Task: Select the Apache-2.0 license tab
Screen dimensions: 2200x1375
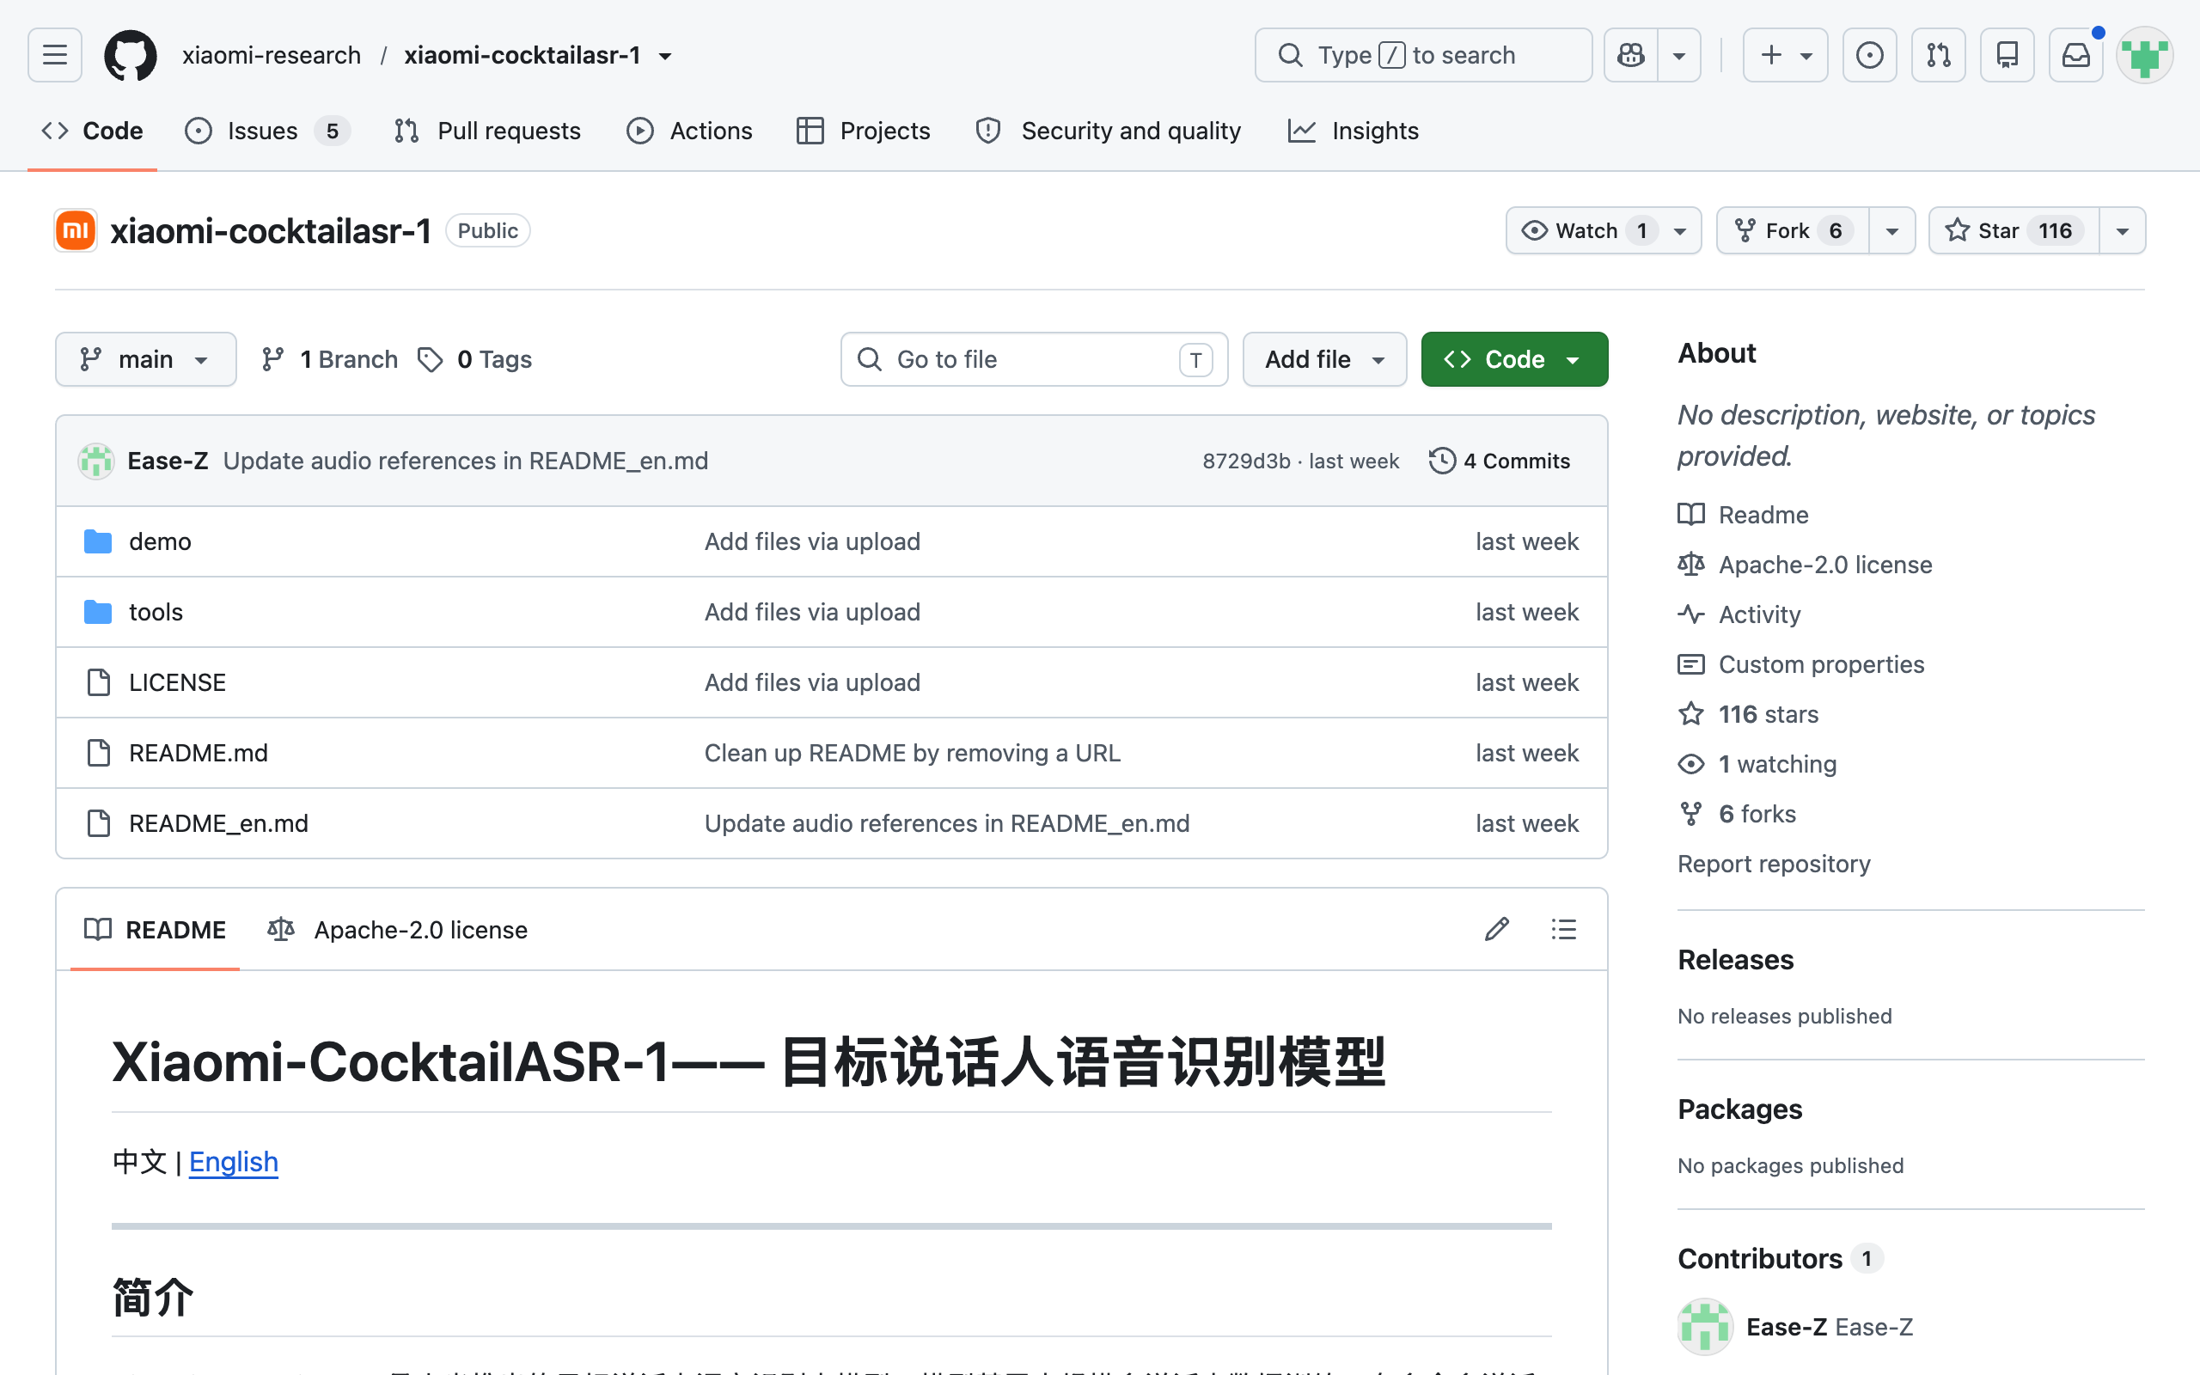Action: (x=397, y=929)
